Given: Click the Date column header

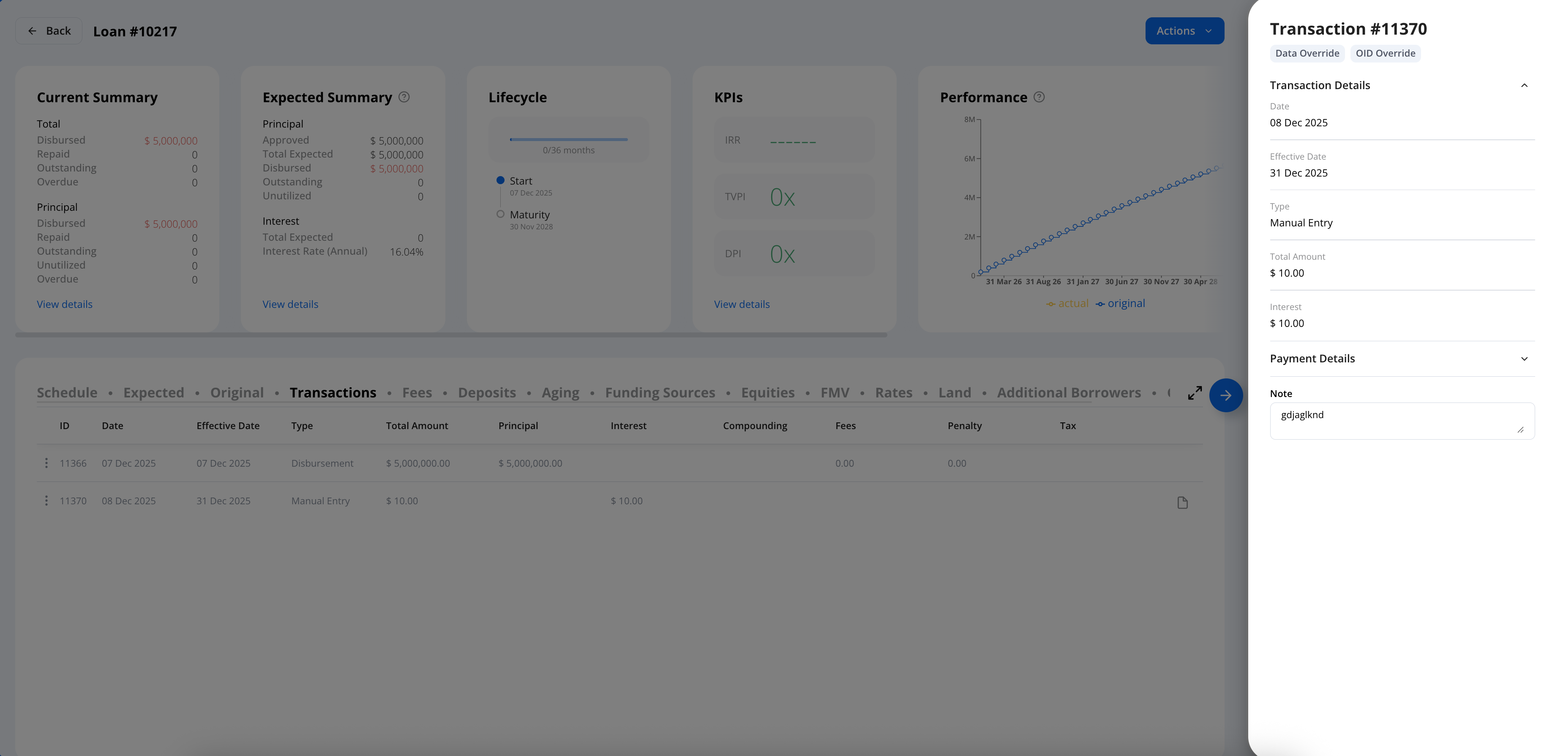Looking at the screenshot, I should [112, 425].
